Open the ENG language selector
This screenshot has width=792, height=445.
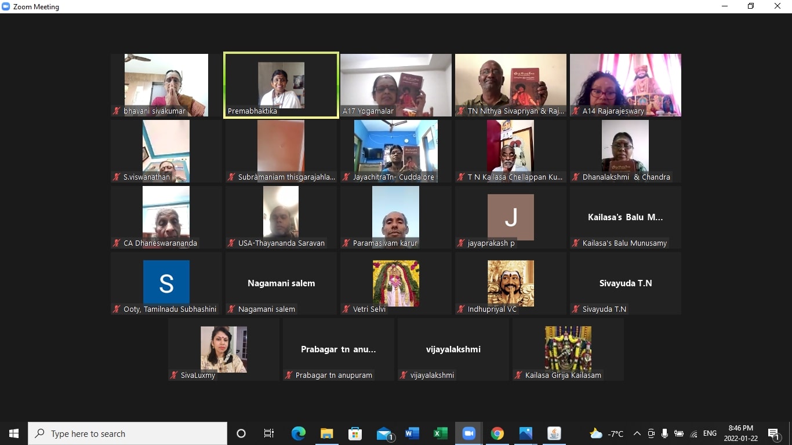pyautogui.click(x=710, y=433)
